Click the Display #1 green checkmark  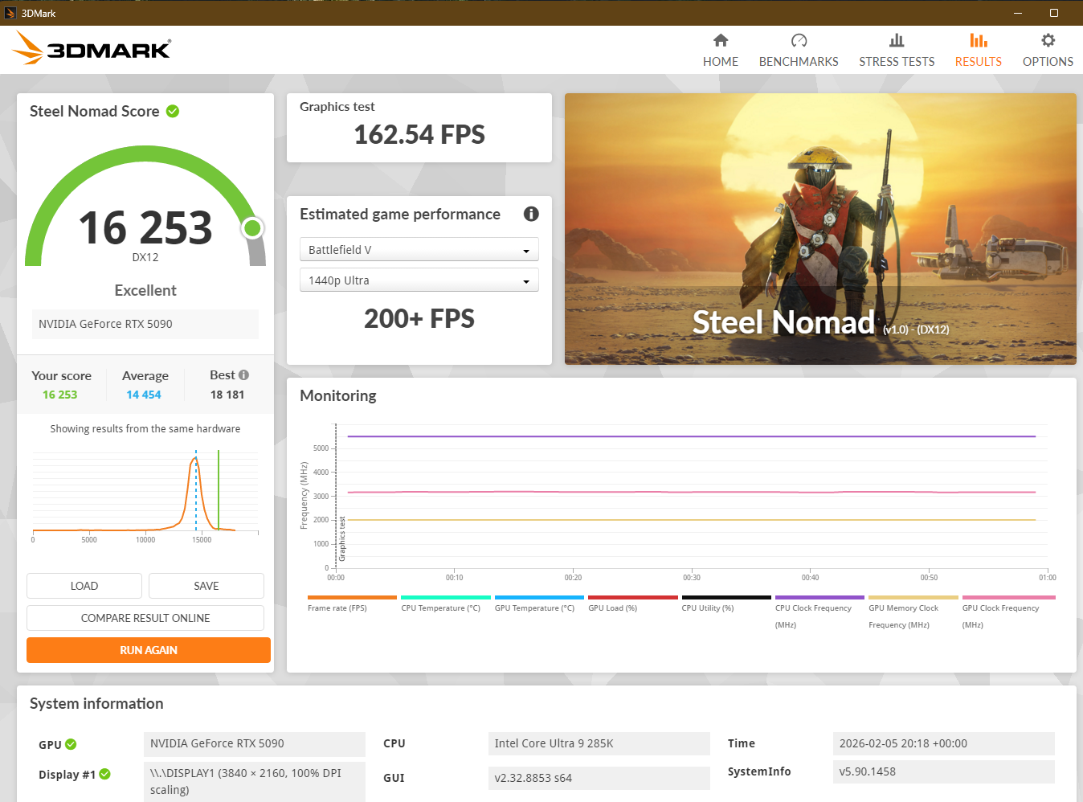pyautogui.click(x=105, y=775)
